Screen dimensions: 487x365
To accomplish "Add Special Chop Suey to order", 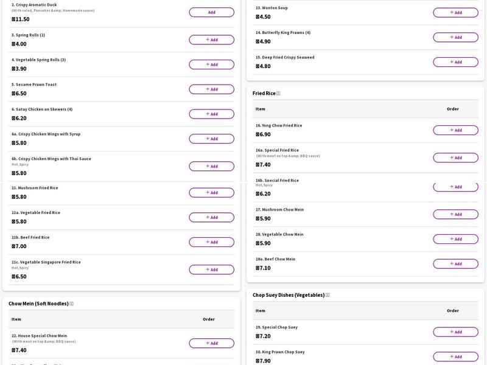I will (455, 332).
